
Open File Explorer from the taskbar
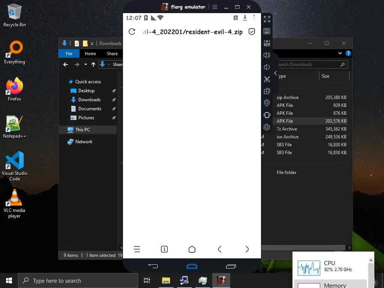pos(166,280)
